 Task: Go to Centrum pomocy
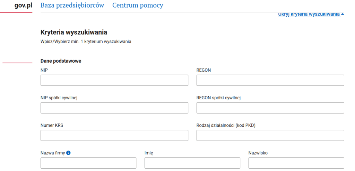[x=138, y=6]
